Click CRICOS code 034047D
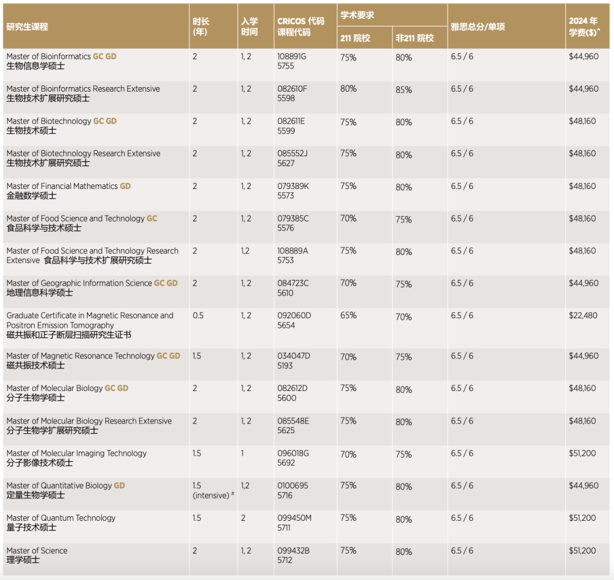 click(294, 356)
